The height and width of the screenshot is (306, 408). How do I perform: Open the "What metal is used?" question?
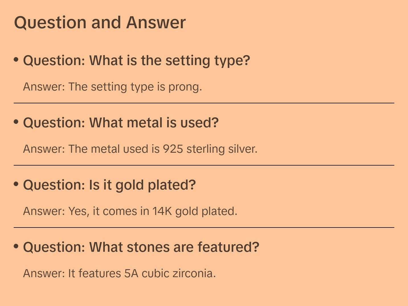click(121, 123)
